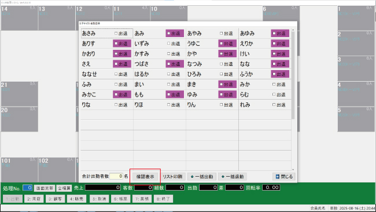Select table tile 101 in the main window
This screenshot has height=212, width=376.
coord(20,170)
